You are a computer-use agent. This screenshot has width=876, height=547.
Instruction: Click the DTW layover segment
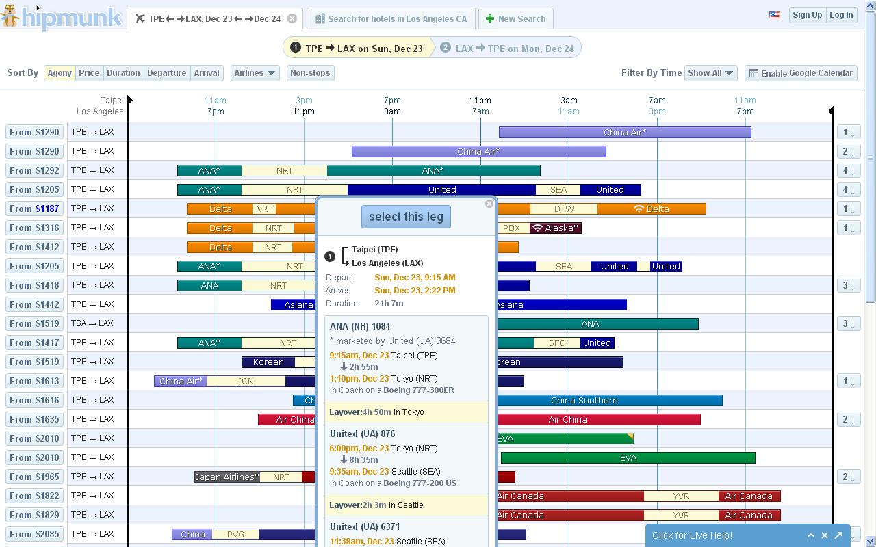[564, 209]
